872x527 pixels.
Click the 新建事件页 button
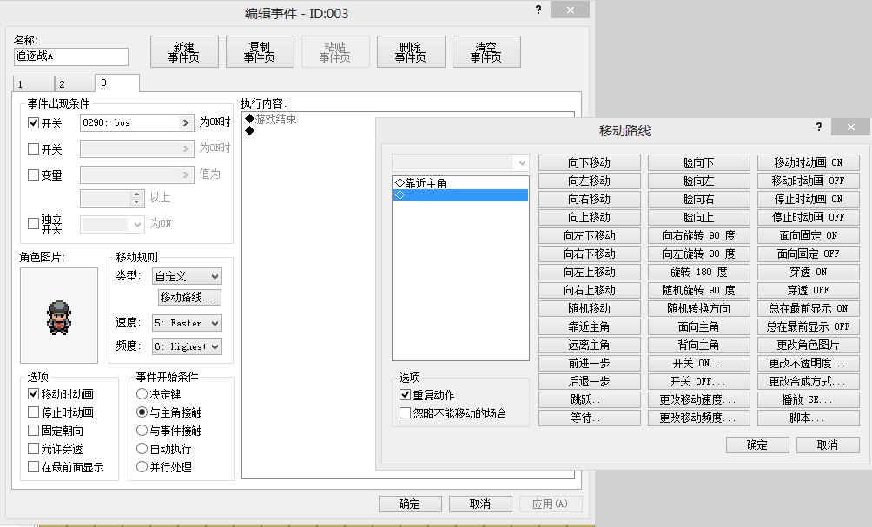184,52
